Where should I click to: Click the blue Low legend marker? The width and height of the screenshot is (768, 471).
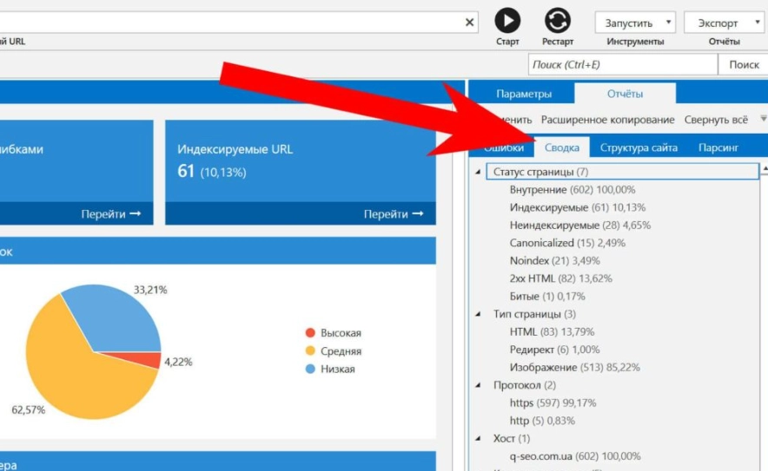pos(310,369)
